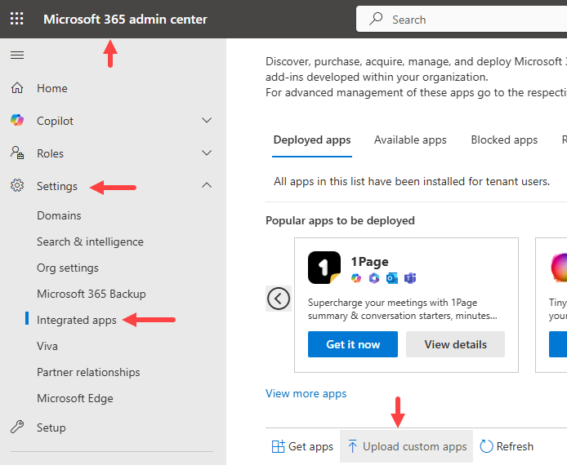Click the Home house icon
567x465 pixels.
(x=17, y=88)
